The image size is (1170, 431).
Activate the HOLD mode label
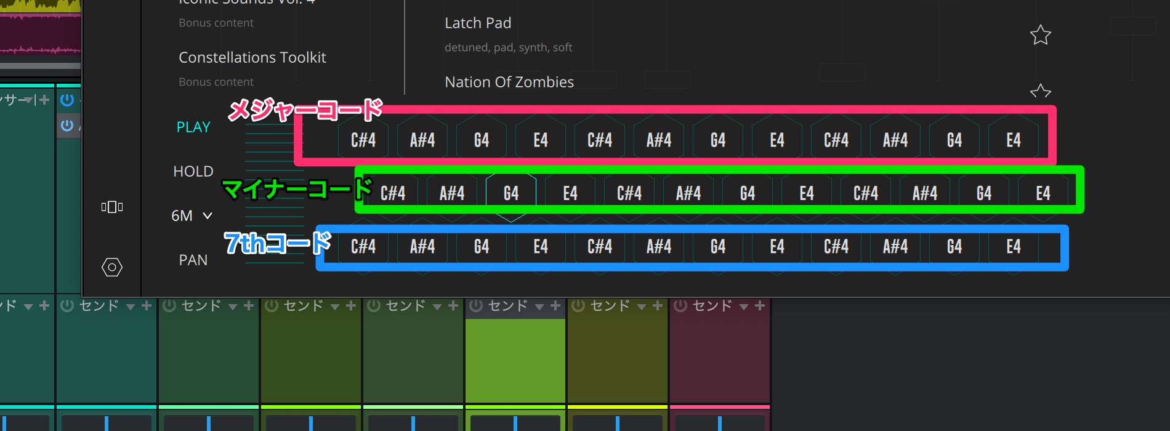click(x=193, y=171)
